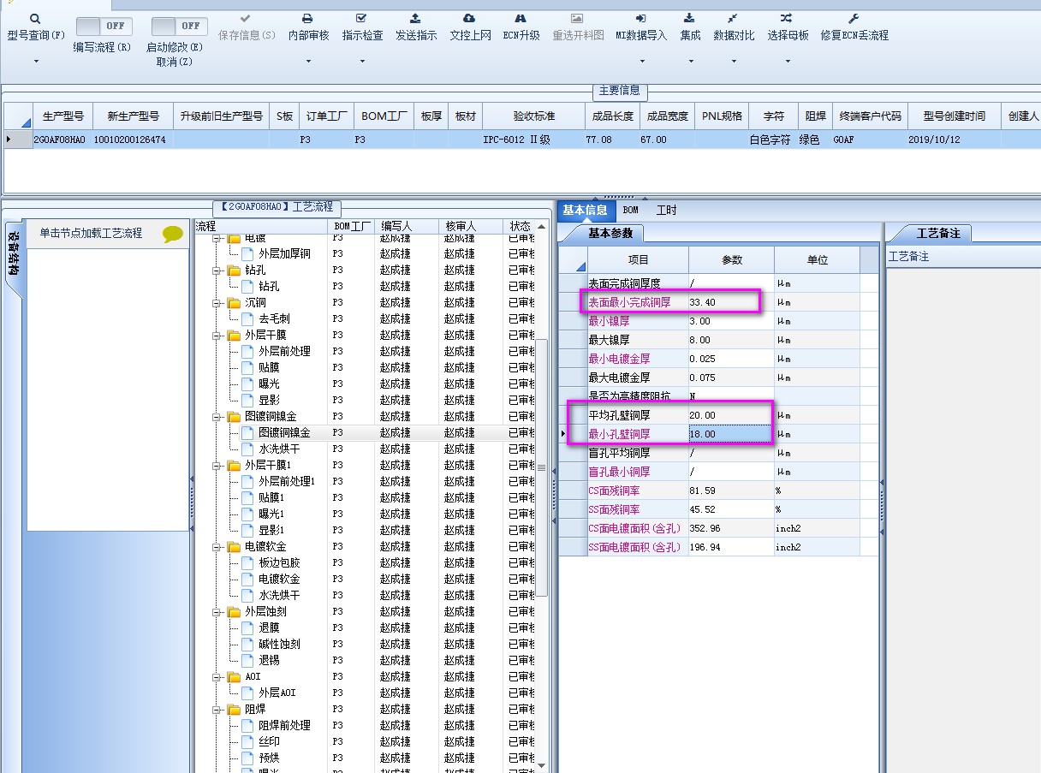Click 单击节点加载工艺流程 label
Image resolution: width=1041 pixels, height=773 pixels.
click(x=91, y=233)
